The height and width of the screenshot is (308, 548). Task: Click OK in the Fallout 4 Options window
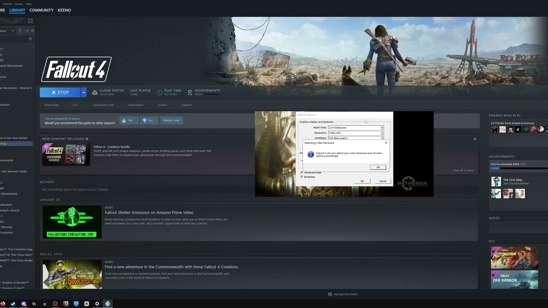(362, 181)
